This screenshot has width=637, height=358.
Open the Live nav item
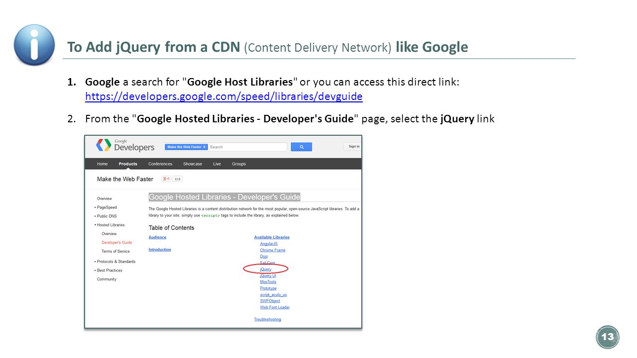click(217, 164)
